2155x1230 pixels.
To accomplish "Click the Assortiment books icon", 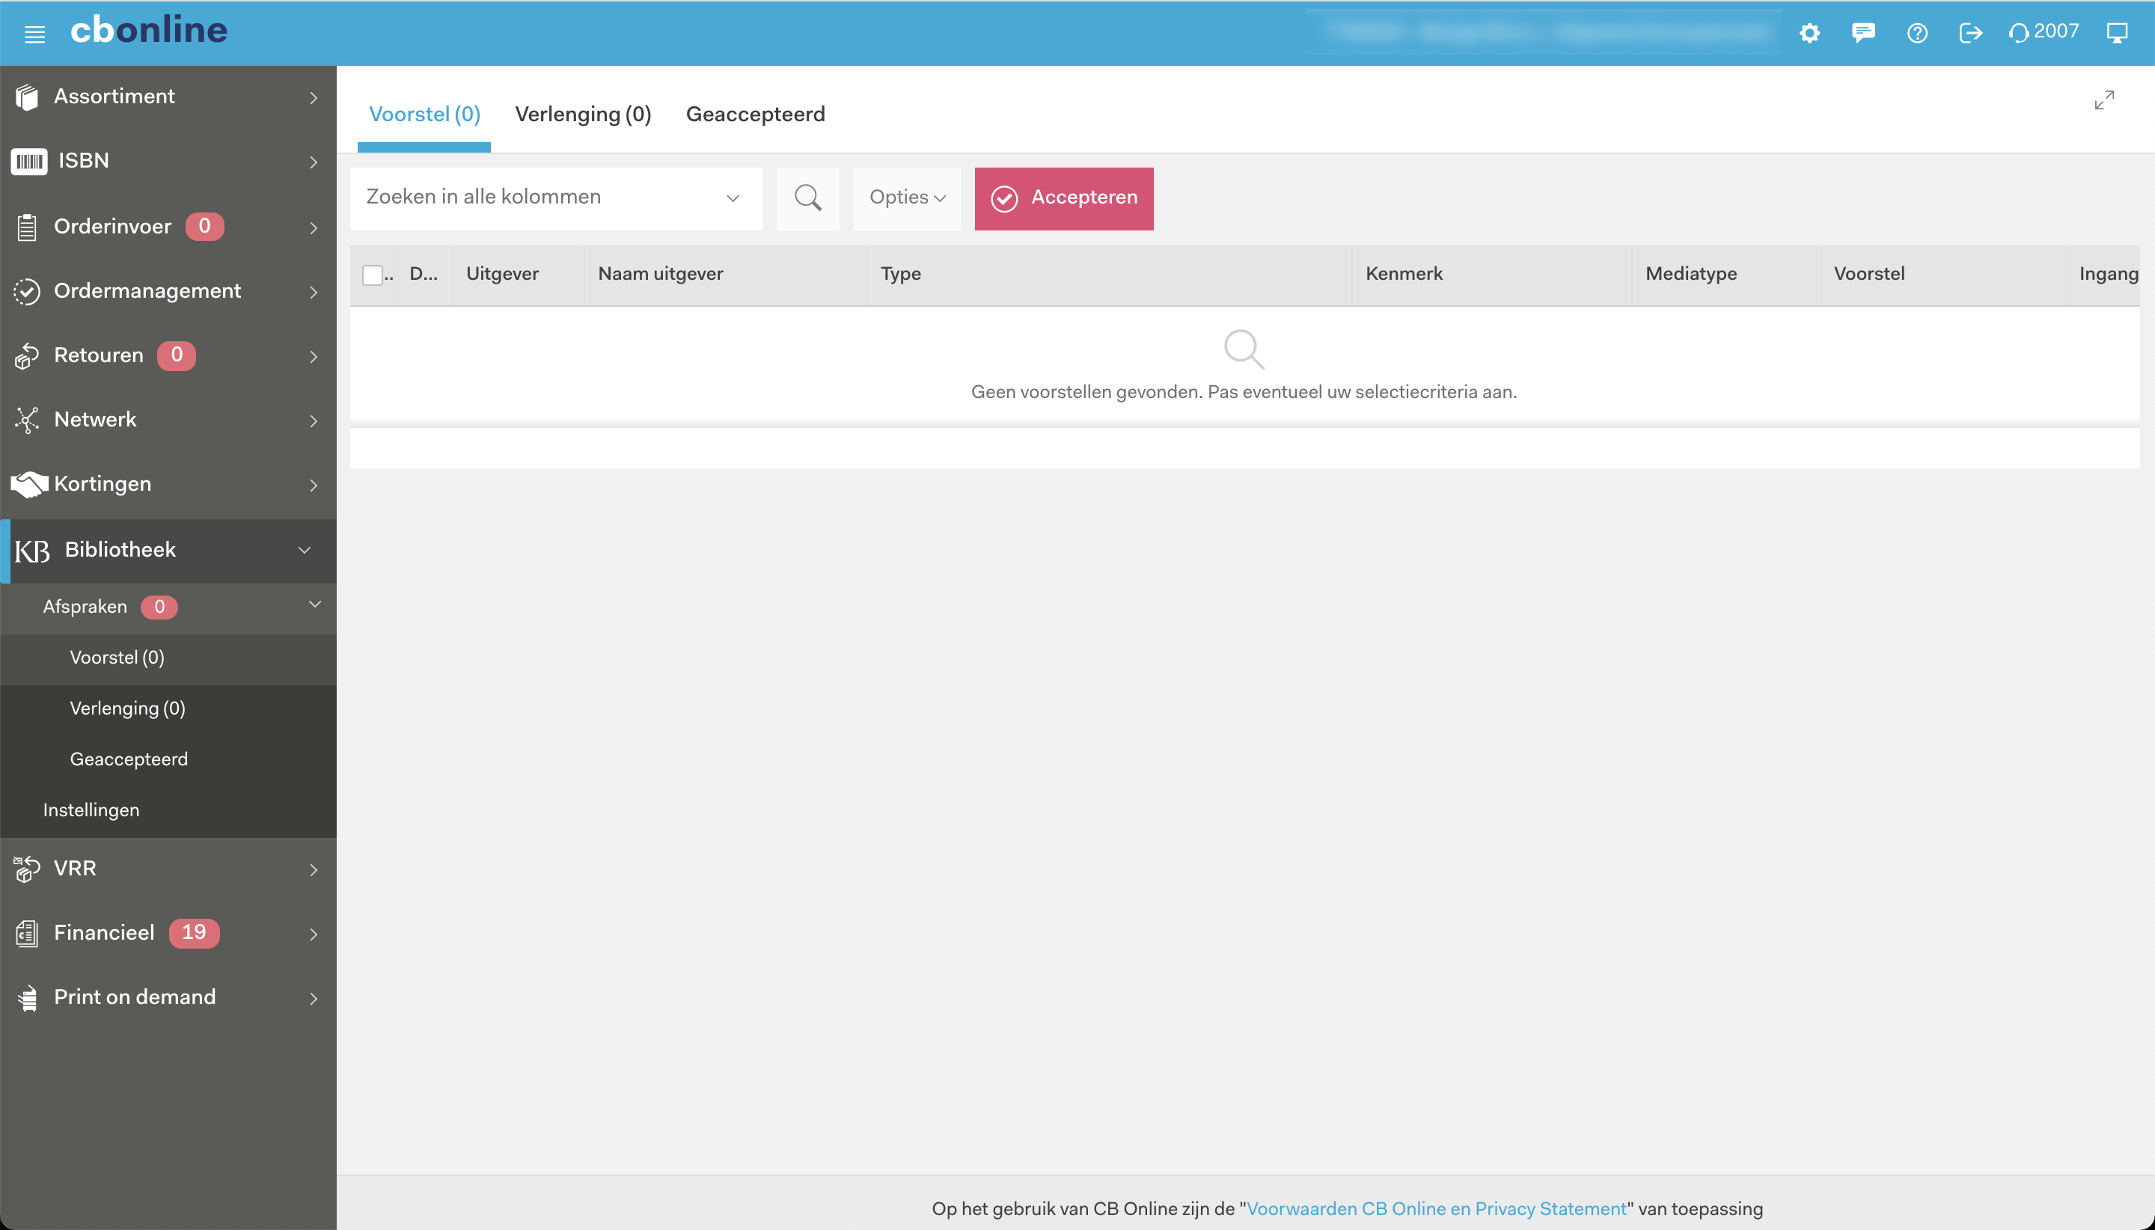I will (x=27, y=97).
